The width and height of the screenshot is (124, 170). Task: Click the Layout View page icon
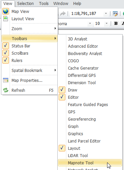(6, 19)
